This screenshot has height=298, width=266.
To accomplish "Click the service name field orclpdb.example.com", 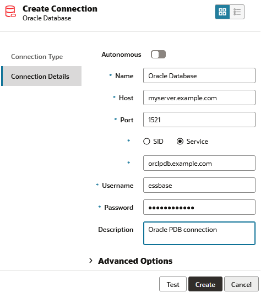I will (199, 163).
